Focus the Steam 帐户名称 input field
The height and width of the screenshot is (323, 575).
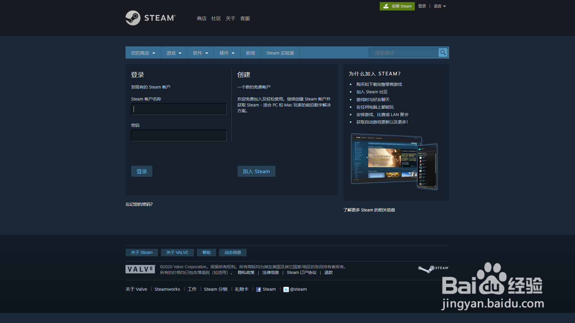pos(178,109)
